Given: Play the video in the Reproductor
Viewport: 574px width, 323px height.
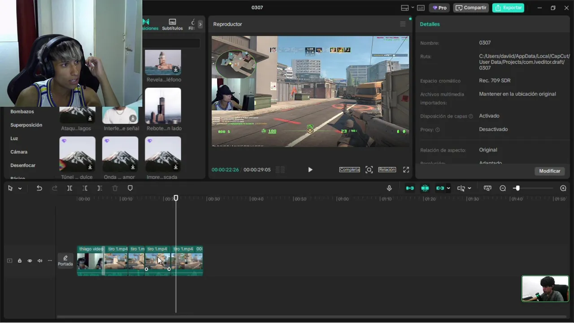Looking at the screenshot, I should (310, 170).
